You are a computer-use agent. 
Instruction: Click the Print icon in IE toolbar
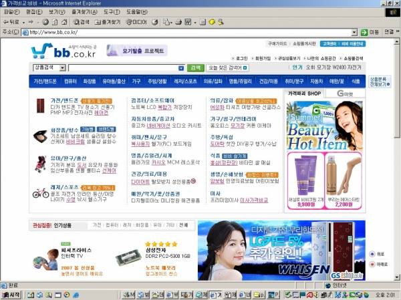178,22
